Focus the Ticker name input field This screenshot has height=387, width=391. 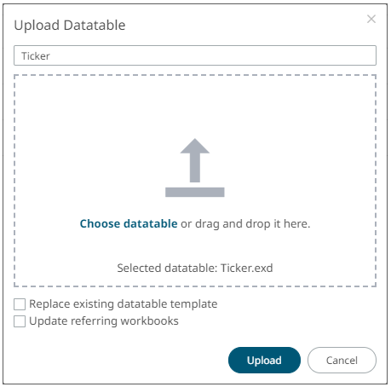195,55
